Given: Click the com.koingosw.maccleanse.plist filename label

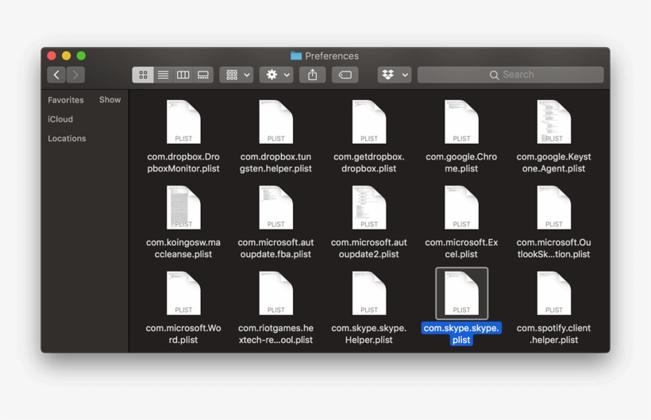Looking at the screenshot, I should click(x=183, y=249).
